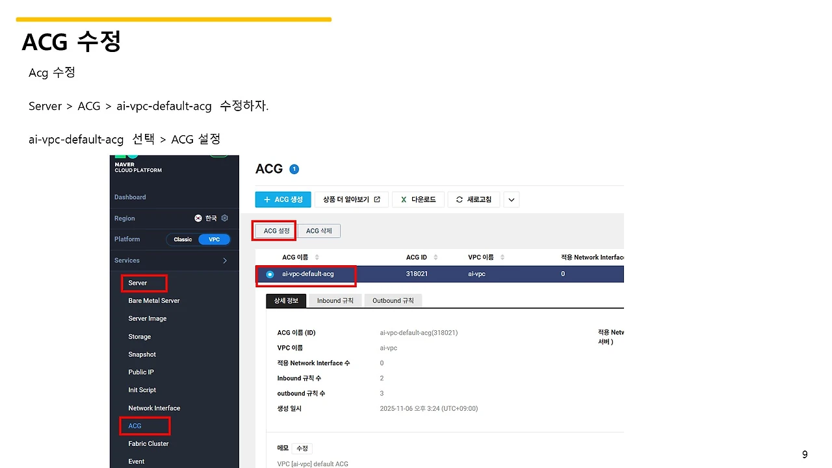Screen dimensions: 832x468
Task: Switch Platform to Classic
Action: [x=183, y=240]
